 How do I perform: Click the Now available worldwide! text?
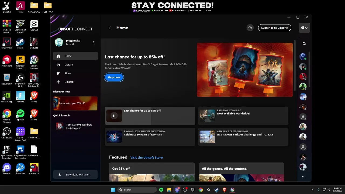(233, 113)
